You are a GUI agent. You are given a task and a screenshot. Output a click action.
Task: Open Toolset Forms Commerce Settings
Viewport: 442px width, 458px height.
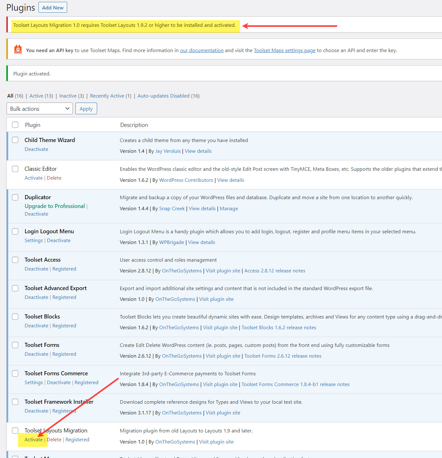(34, 383)
